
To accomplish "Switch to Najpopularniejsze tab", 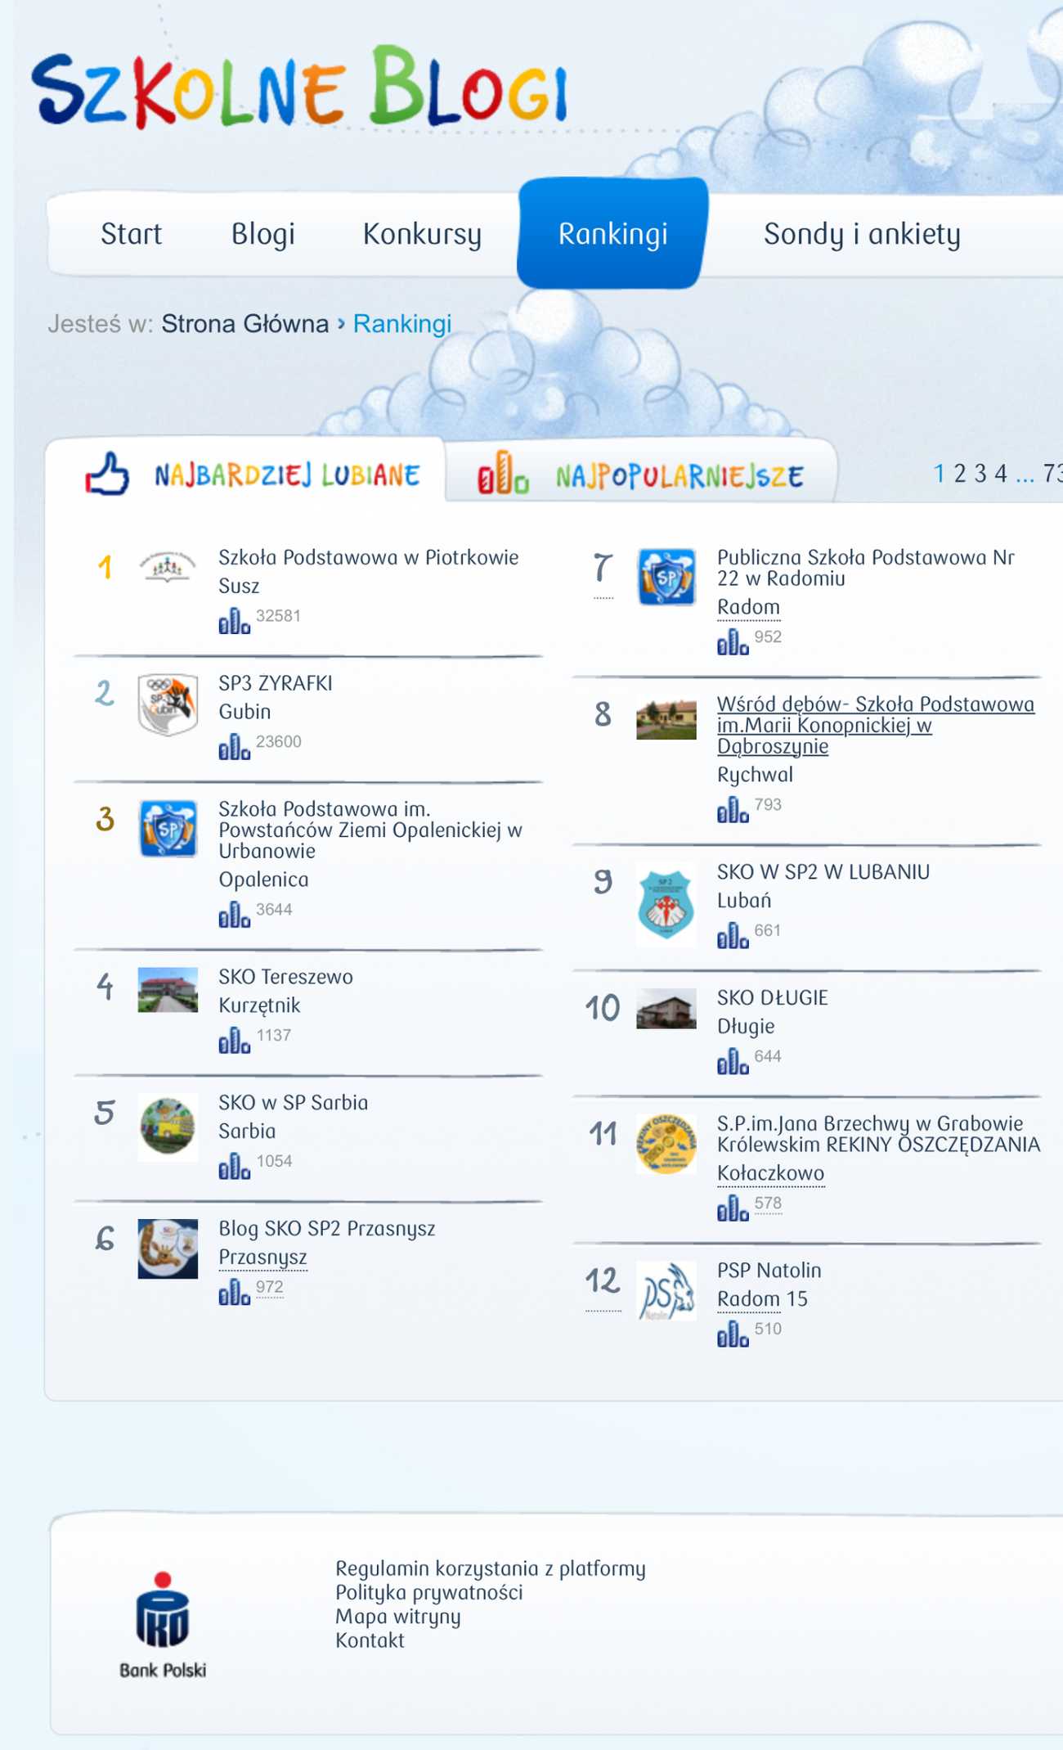I will 641,475.
